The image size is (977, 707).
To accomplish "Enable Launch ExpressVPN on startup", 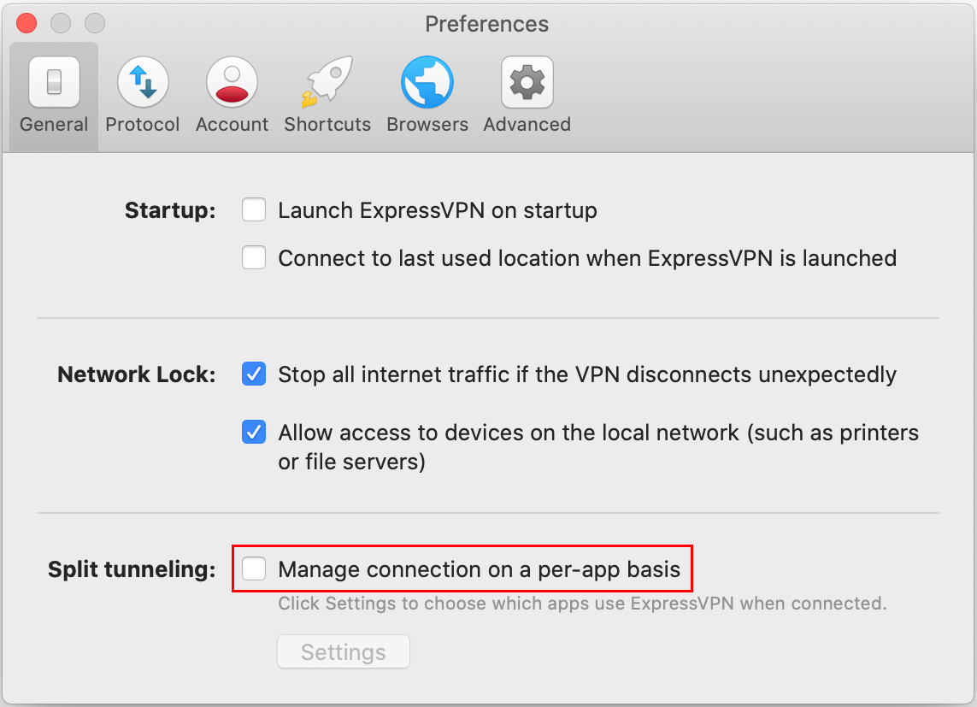I will (x=254, y=210).
